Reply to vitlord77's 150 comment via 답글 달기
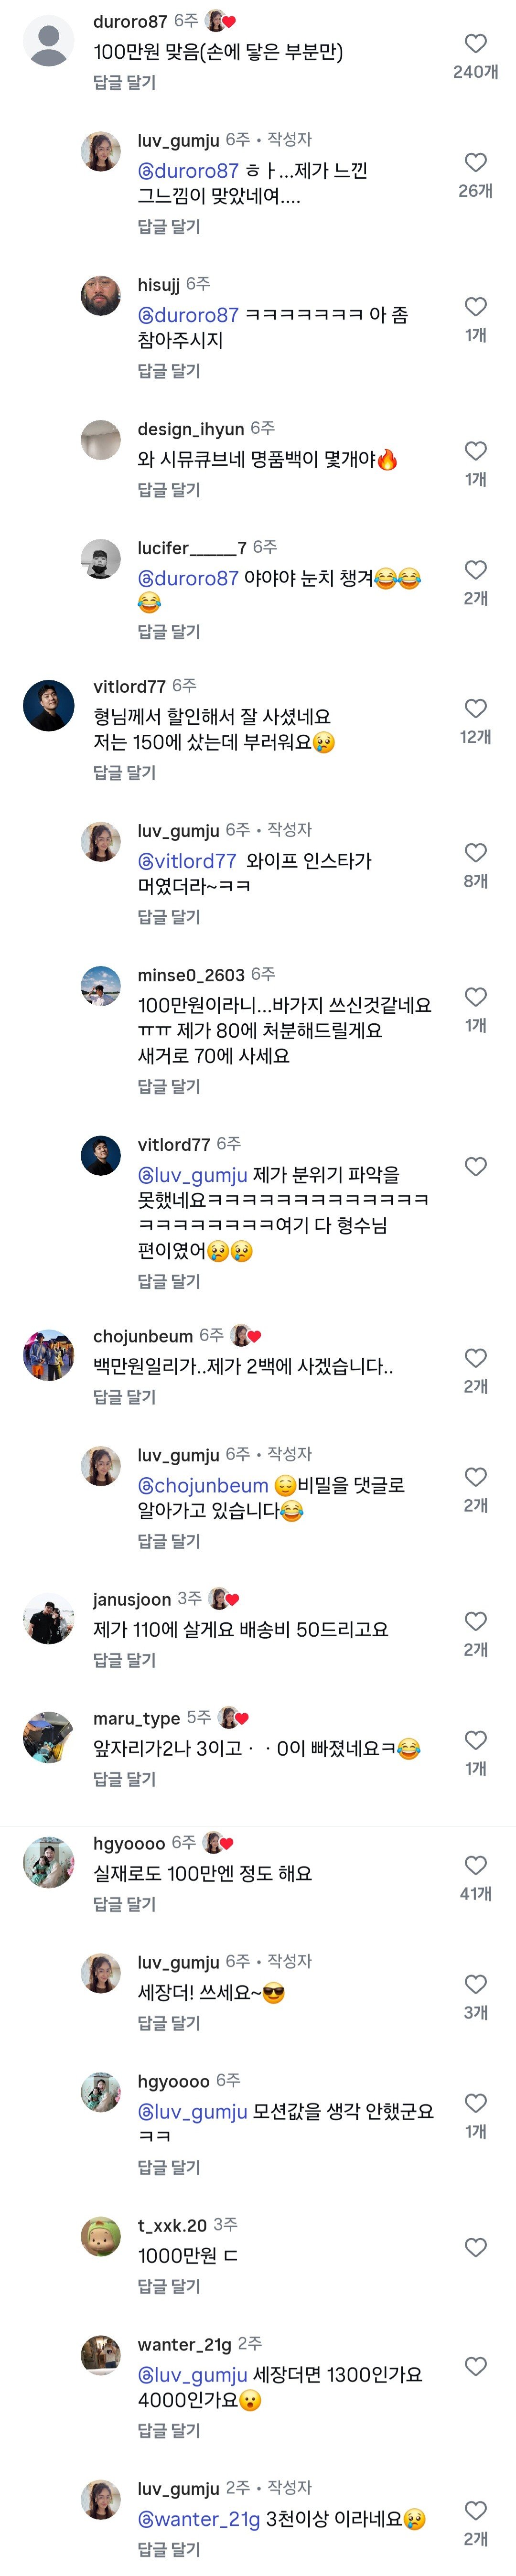516x2576 pixels. point(125,772)
